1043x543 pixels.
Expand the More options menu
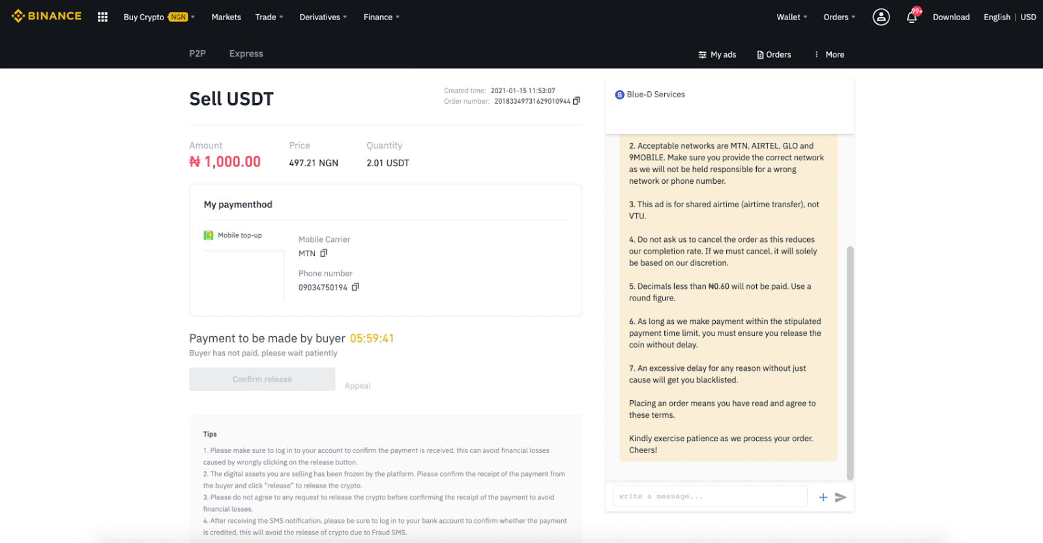click(829, 55)
